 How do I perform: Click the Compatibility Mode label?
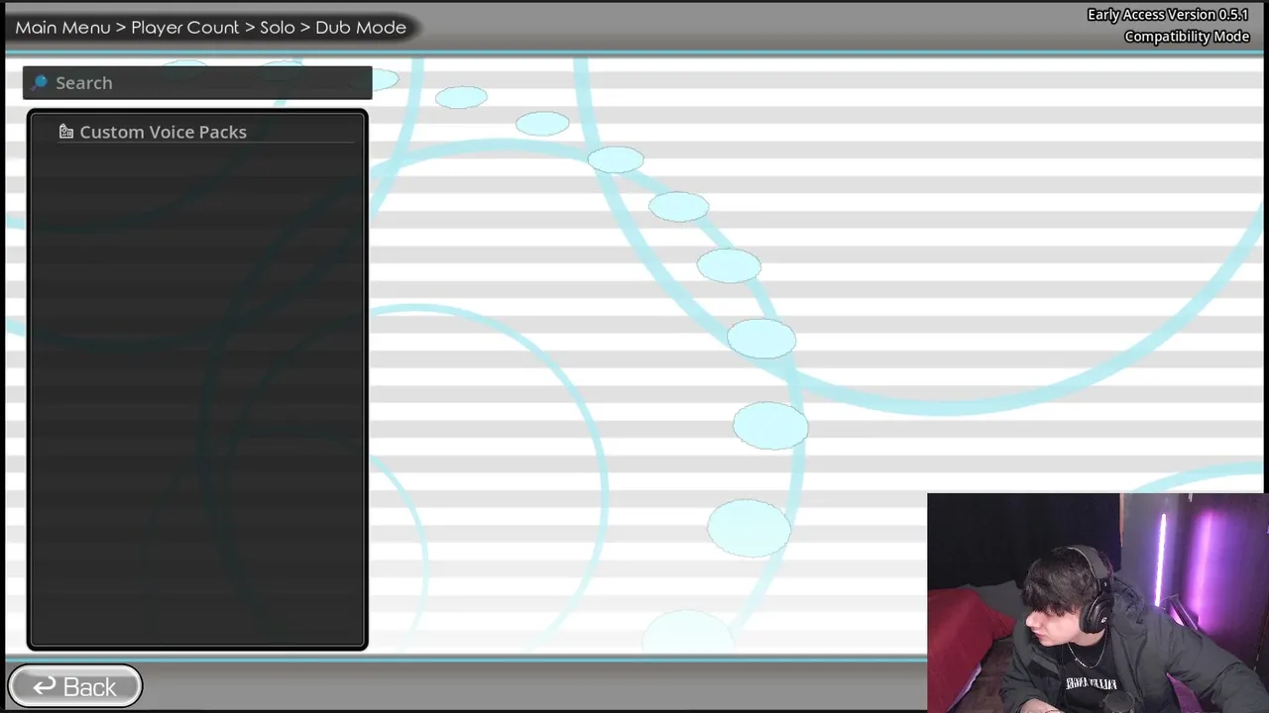(1187, 37)
